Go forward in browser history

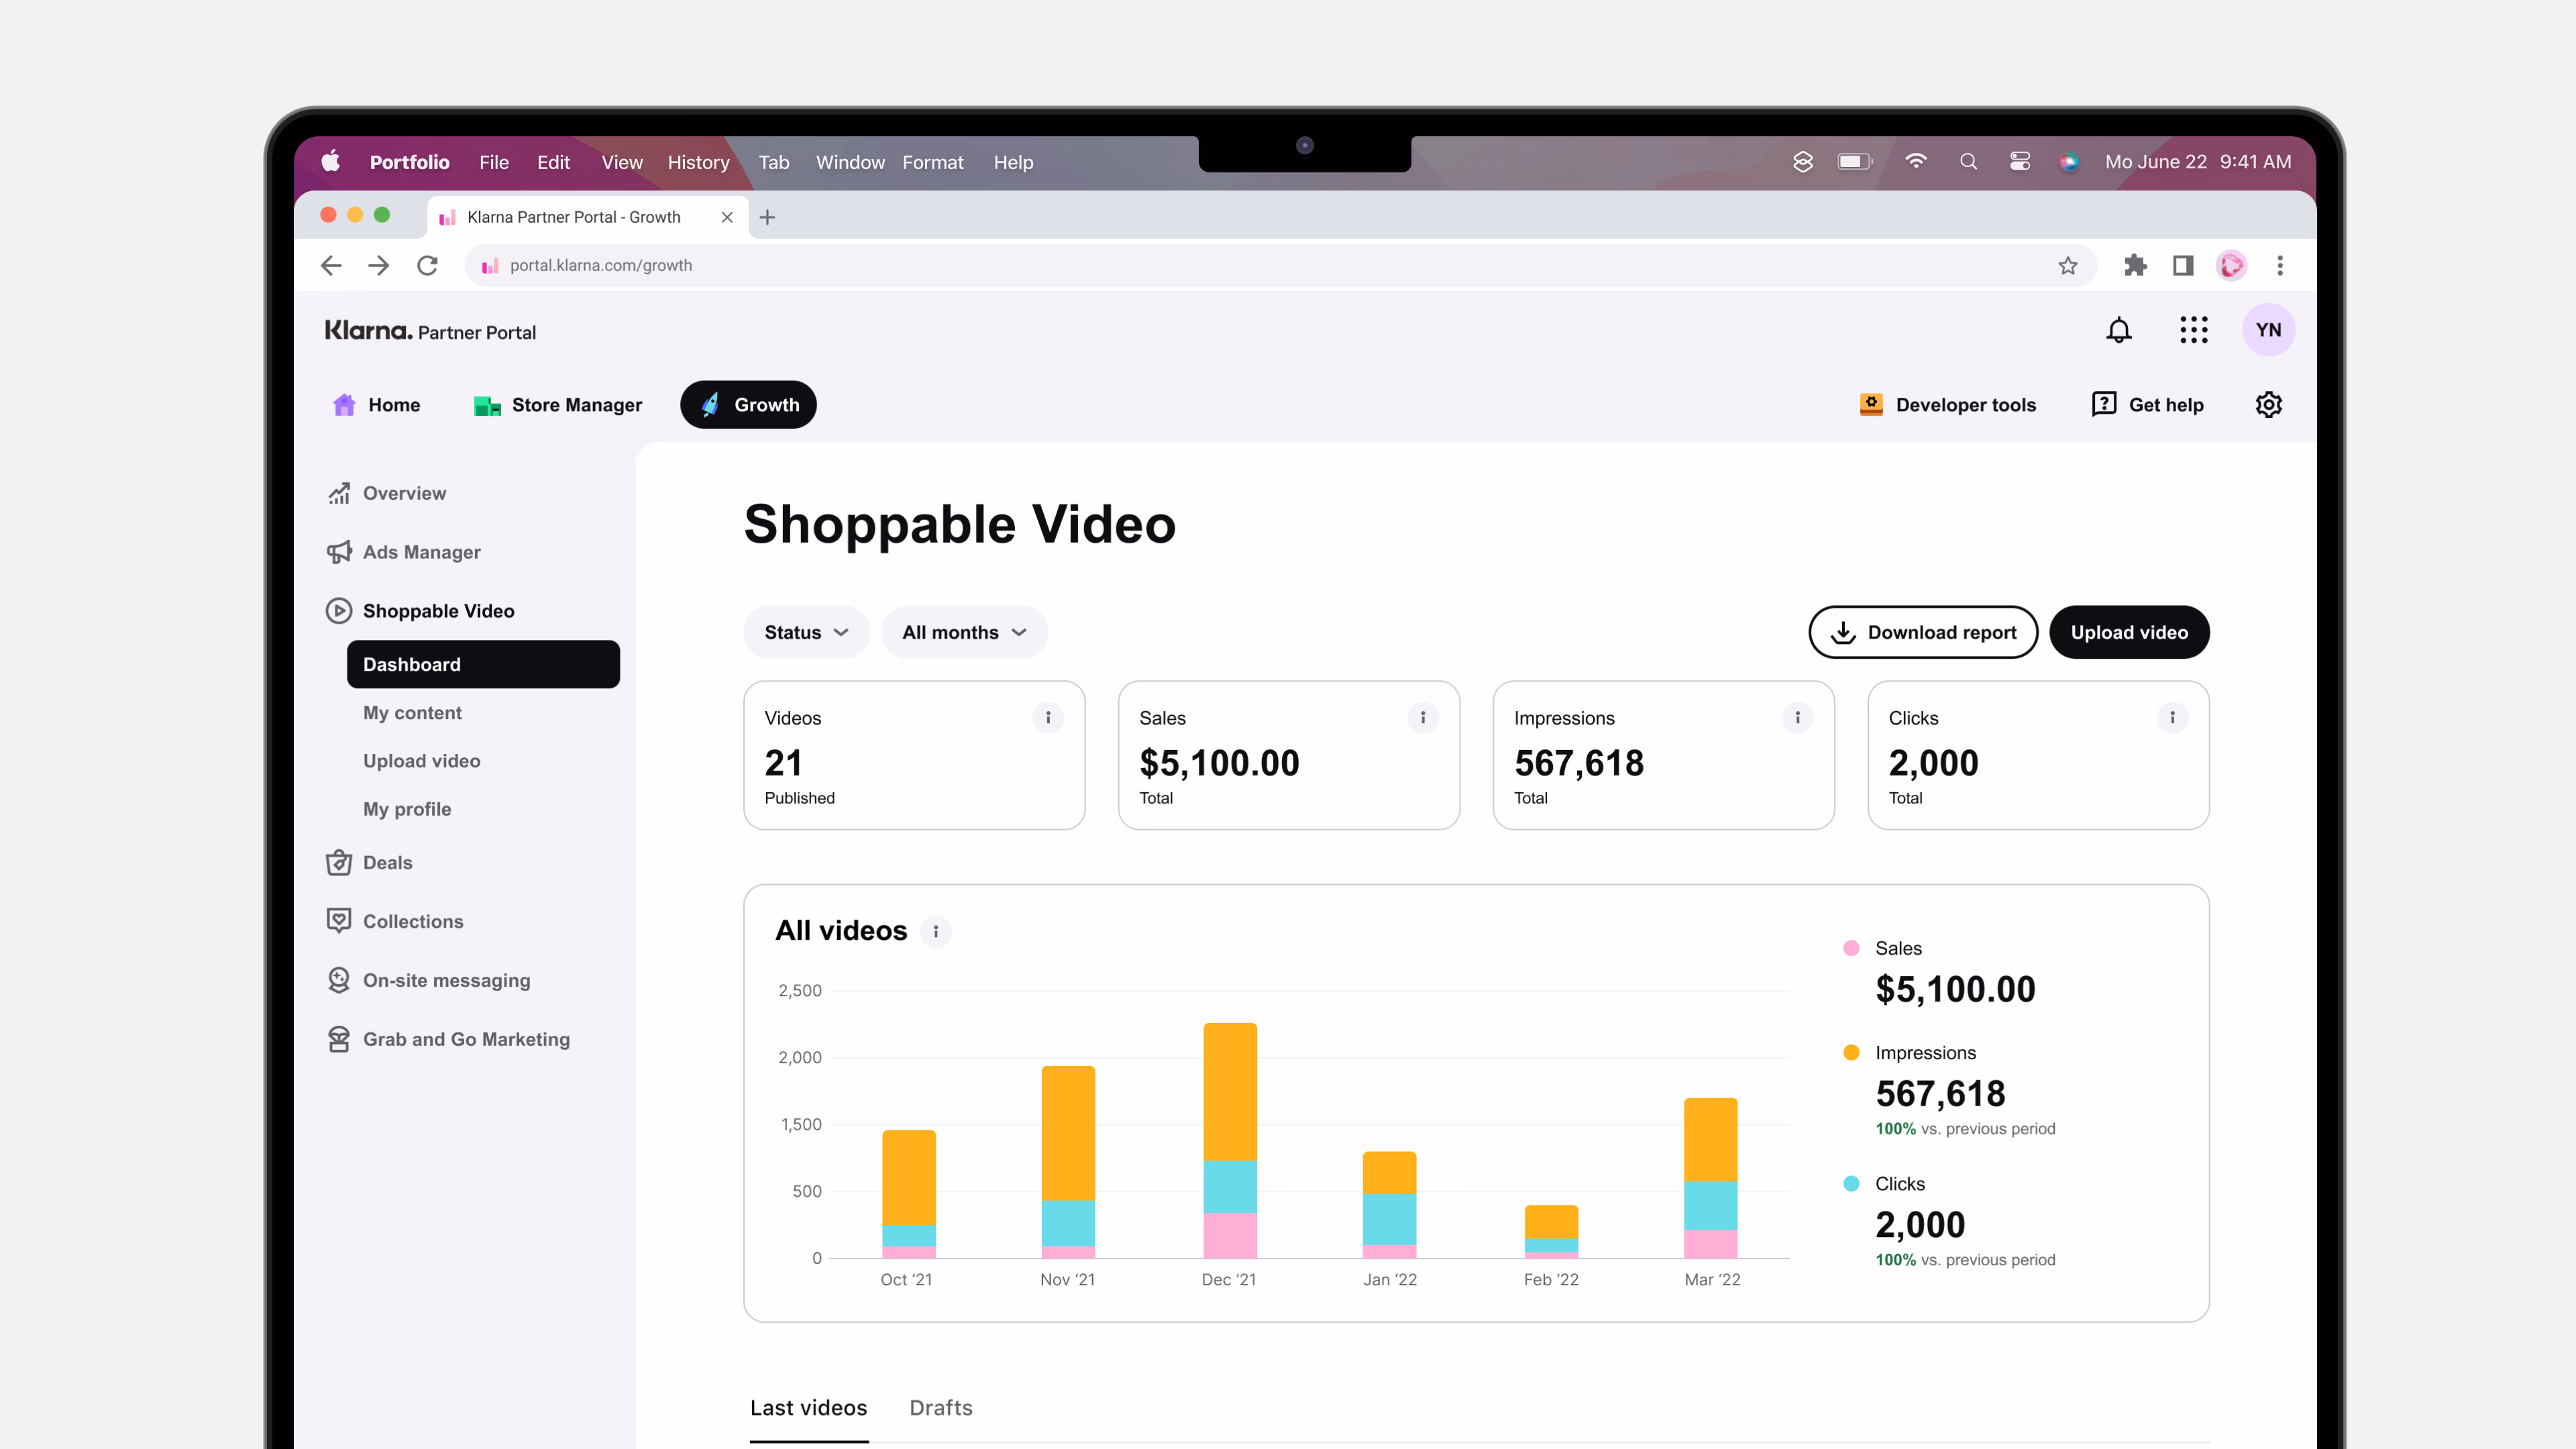click(x=378, y=265)
